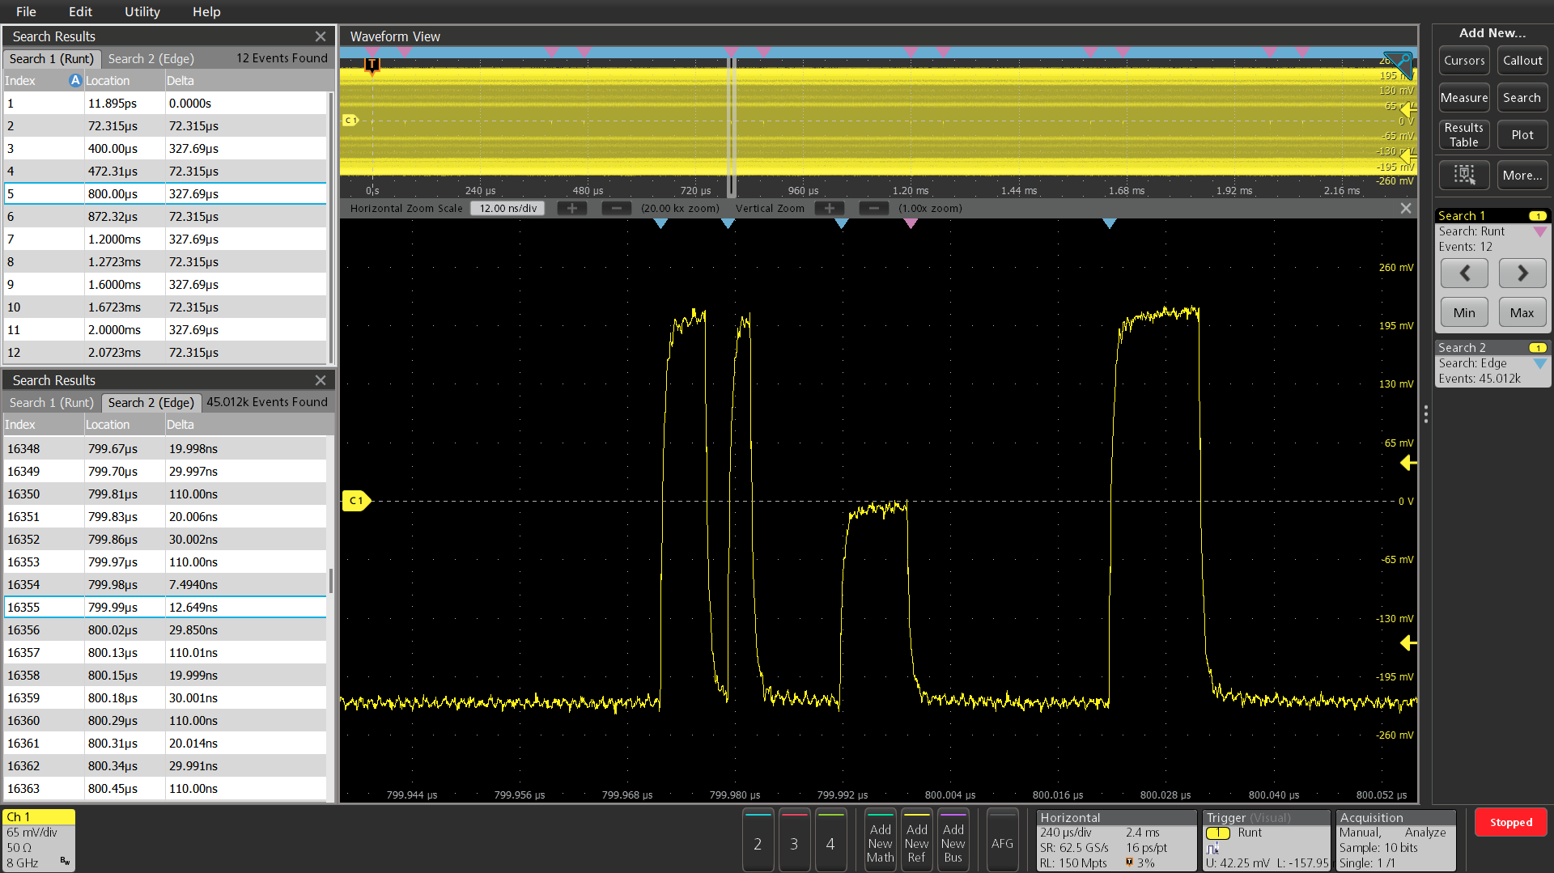Jump to Max search event

1522,312
